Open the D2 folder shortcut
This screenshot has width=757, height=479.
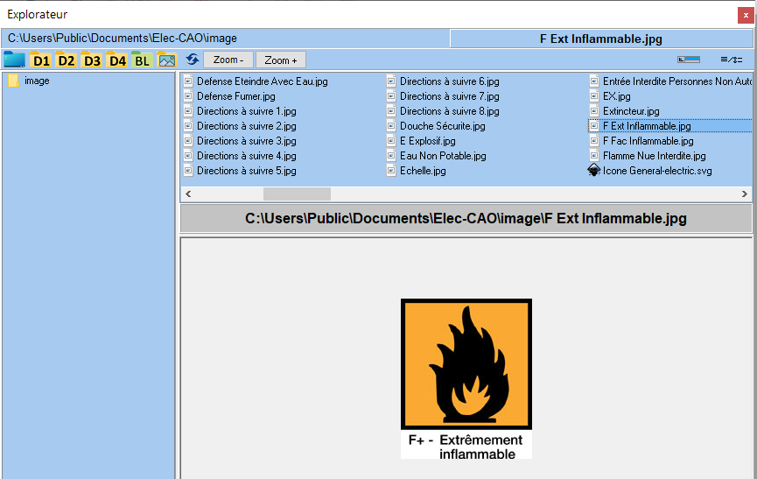[66, 60]
